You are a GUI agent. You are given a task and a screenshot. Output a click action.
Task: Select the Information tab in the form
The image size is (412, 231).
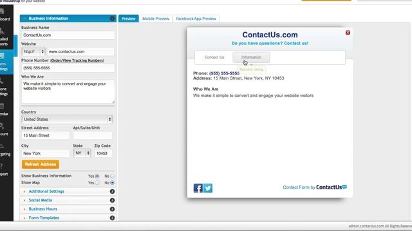tap(251, 57)
